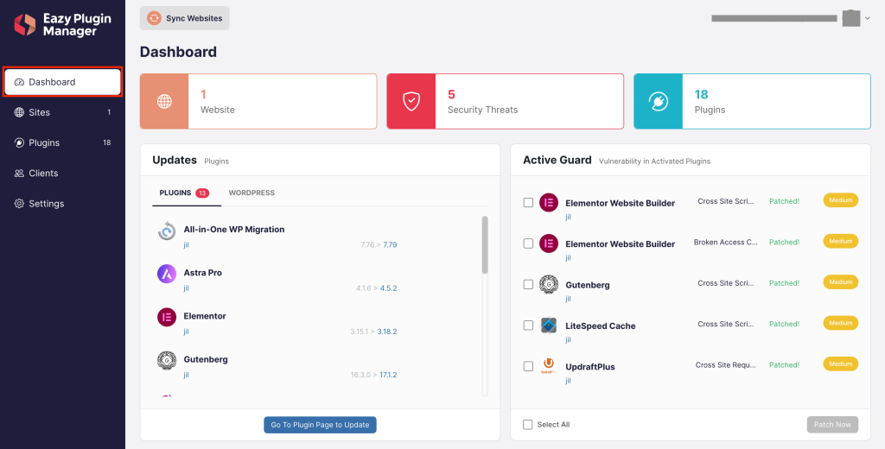The width and height of the screenshot is (885, 449).
Task: Click the Updates list scrollbar
Action: tap(485, 245)
